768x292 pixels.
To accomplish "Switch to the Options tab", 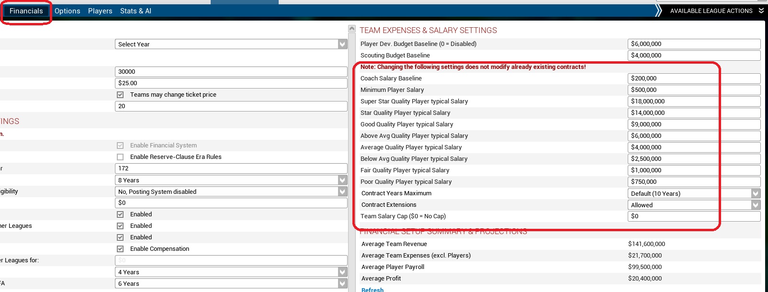I will 67,11.
